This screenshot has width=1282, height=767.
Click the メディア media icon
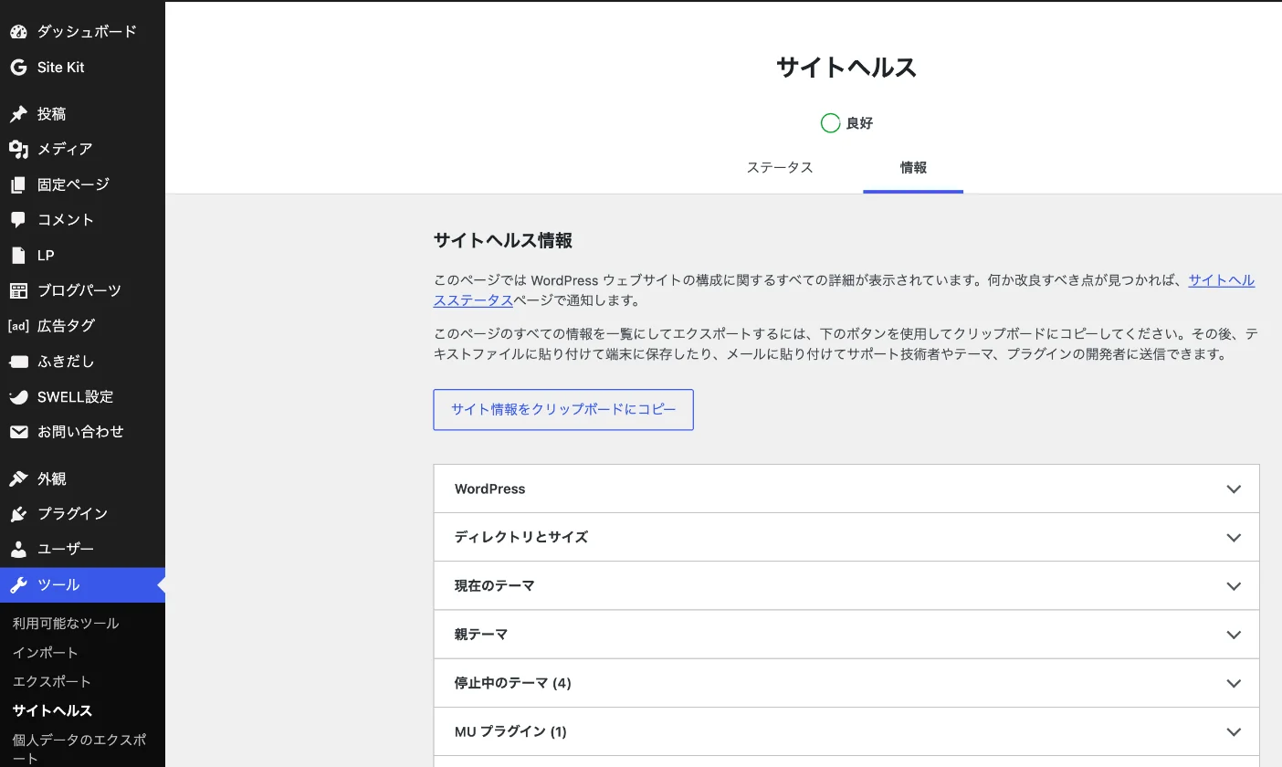pos(18,149)
